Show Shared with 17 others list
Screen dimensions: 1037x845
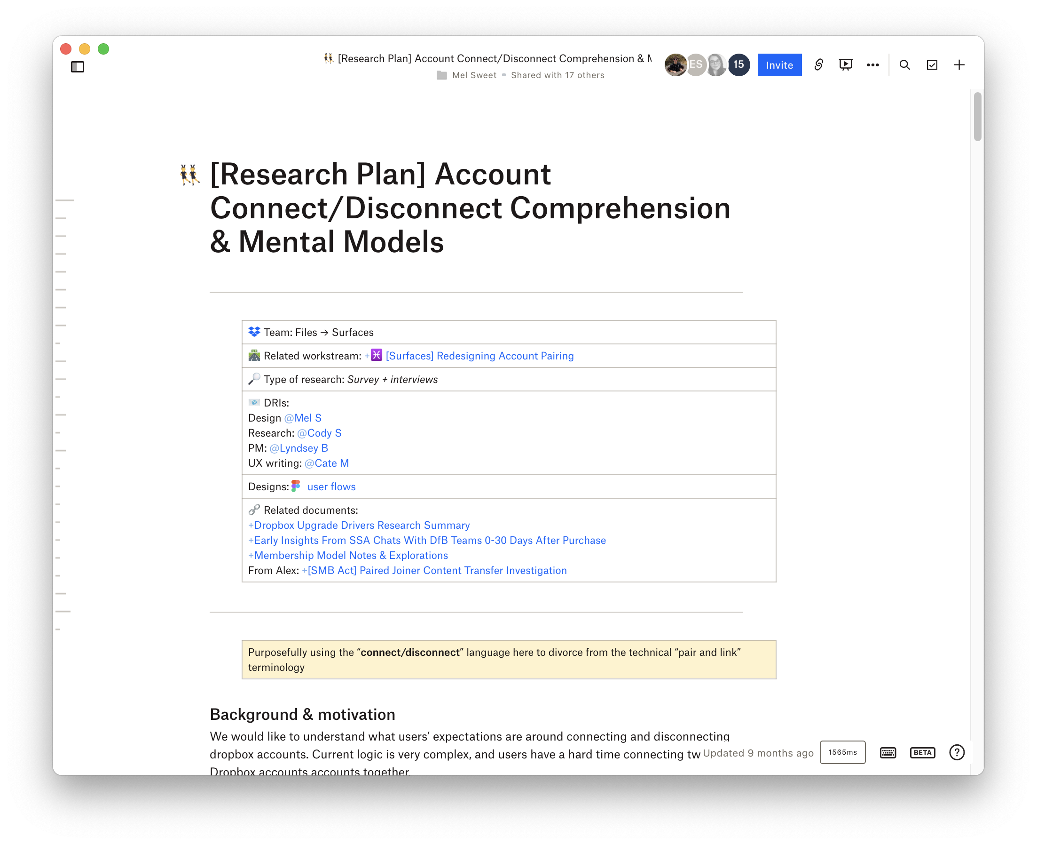(558, 75)
